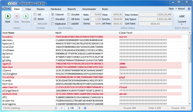Disable the Charset key provider
The height and width of the screenshot is (112, 193).
[x=53, y=14]
